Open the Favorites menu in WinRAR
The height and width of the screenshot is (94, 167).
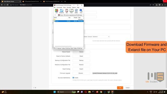pyautogui.click(x=69, y=8)
